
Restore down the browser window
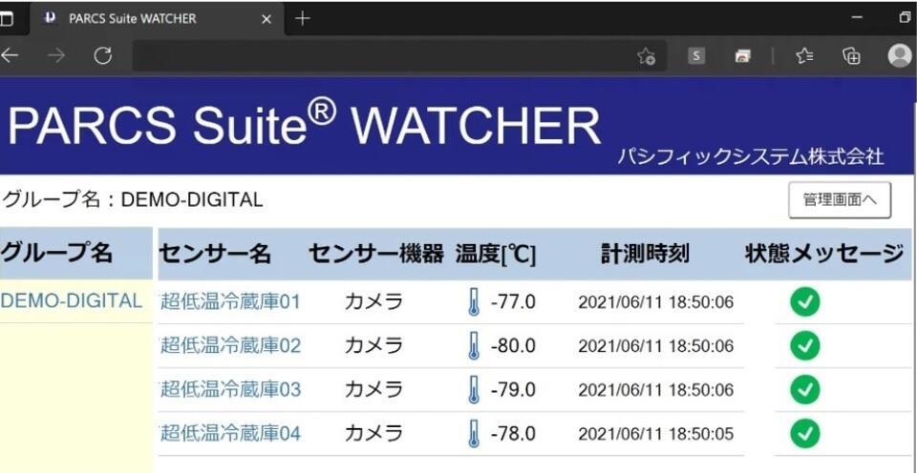click(906, 19)
